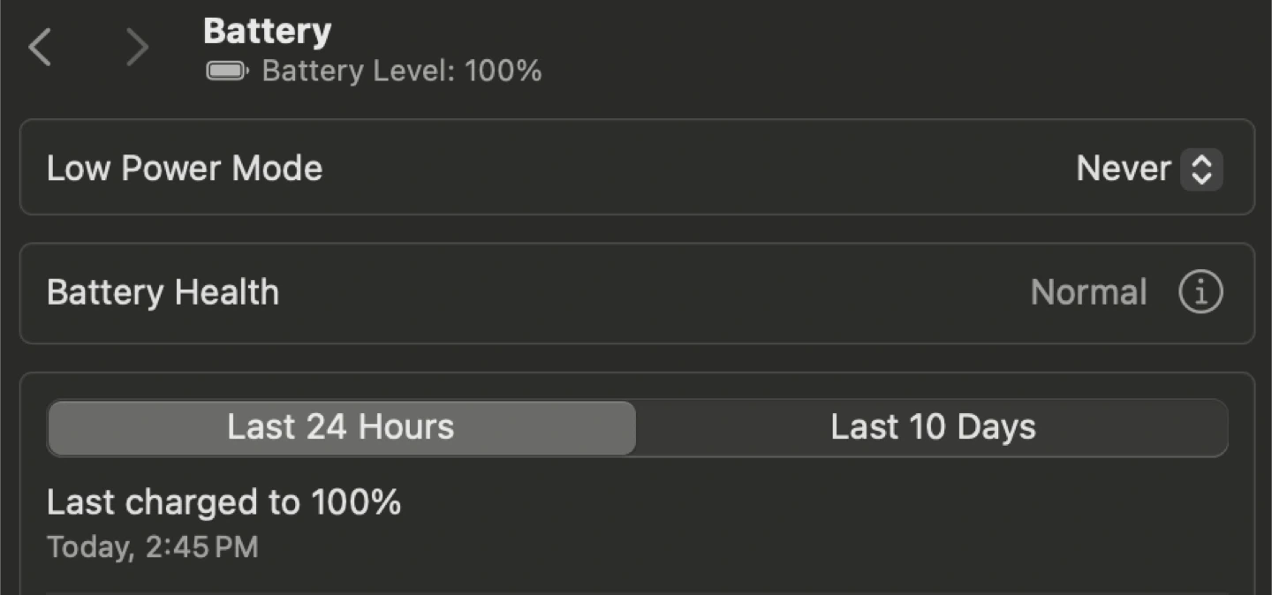Click the Battery Health label
The width and height of the screenshot is (1272, 595).
coord(163,292)
